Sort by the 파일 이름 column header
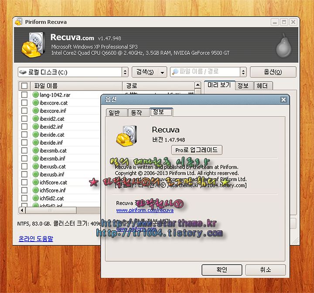 click(x=76, y=86)
